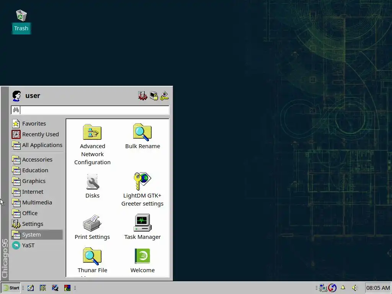This screenshot has height=294, width=392.
Task: Log out using the yellow key icon
Action: (165, 96)
